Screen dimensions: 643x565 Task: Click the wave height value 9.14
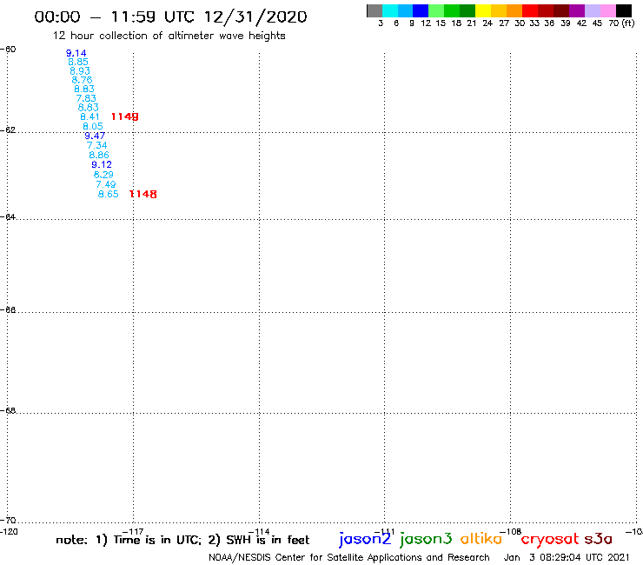76,53
